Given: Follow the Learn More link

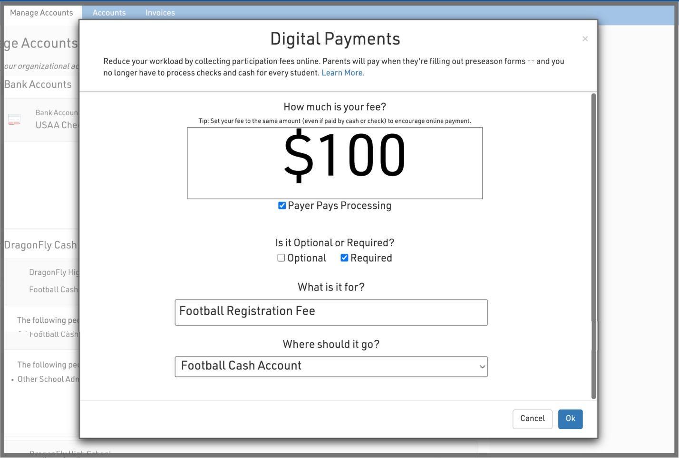Looking at the screenshot, I should [343, 73].
